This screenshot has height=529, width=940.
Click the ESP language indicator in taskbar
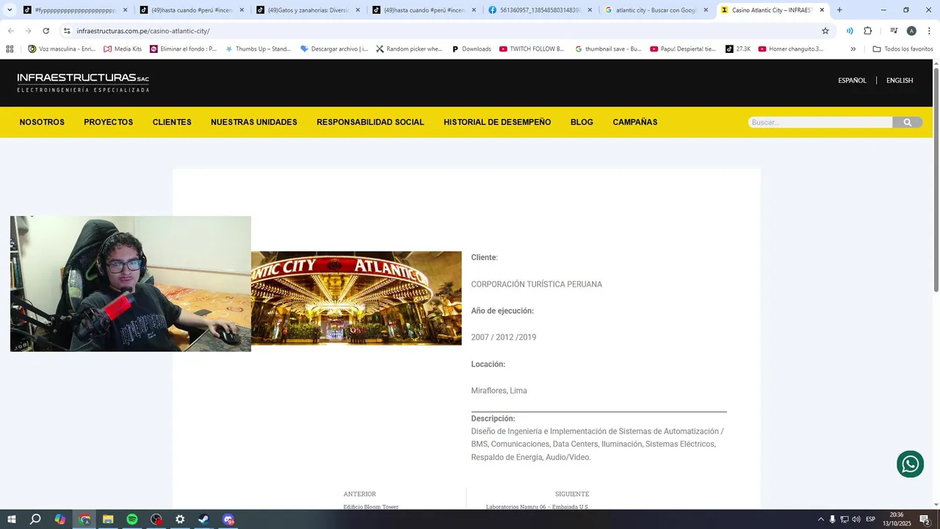click(x=870, y=519)
